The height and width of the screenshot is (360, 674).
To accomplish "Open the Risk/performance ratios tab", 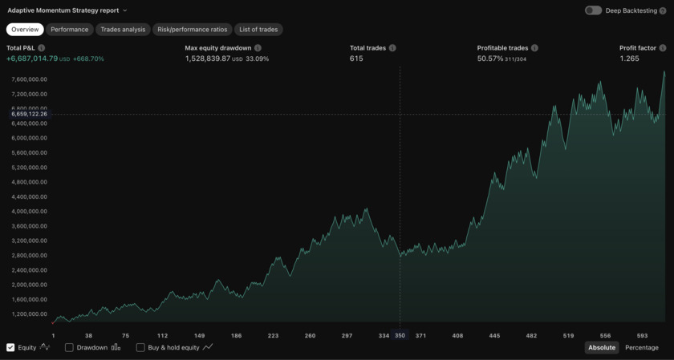I will (193, 30).
